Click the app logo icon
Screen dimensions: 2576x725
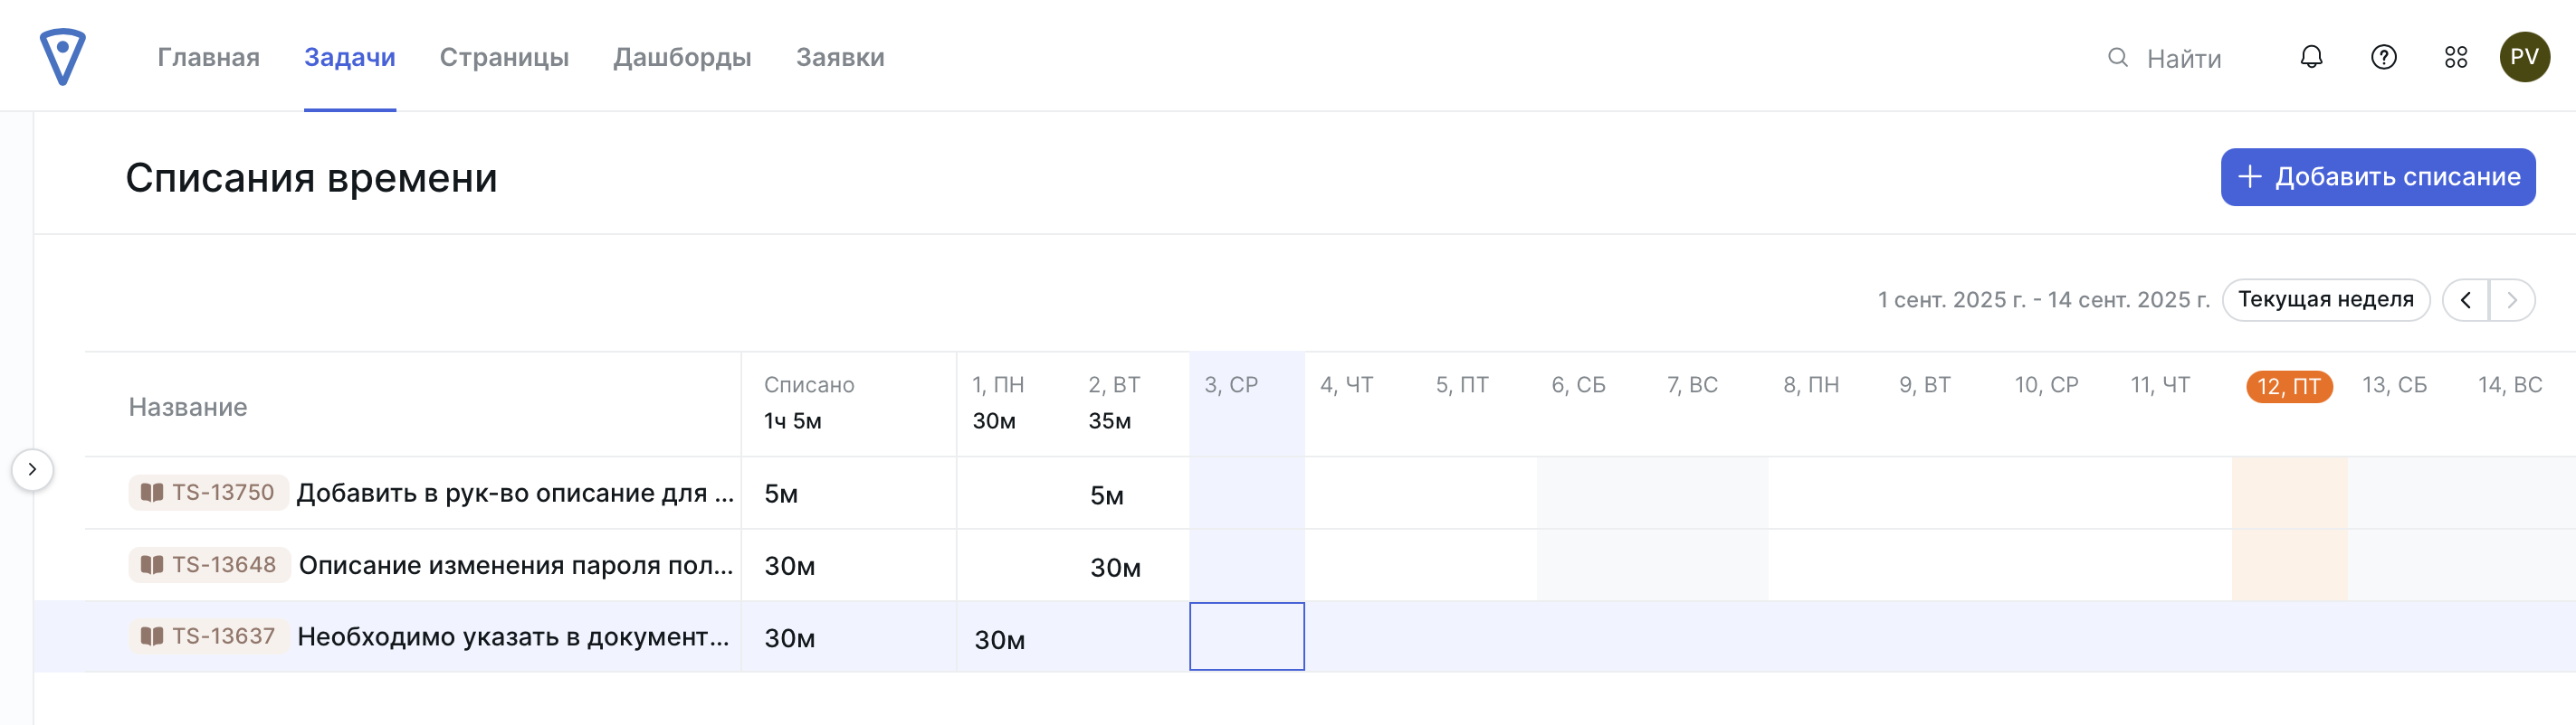coord(62,56)
